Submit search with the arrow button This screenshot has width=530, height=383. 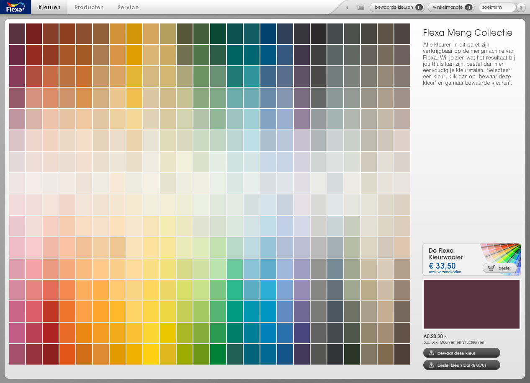click(521, 7)
